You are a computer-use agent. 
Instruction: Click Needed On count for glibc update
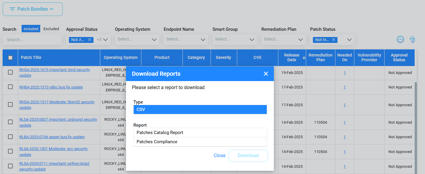[x=345, y=87]
